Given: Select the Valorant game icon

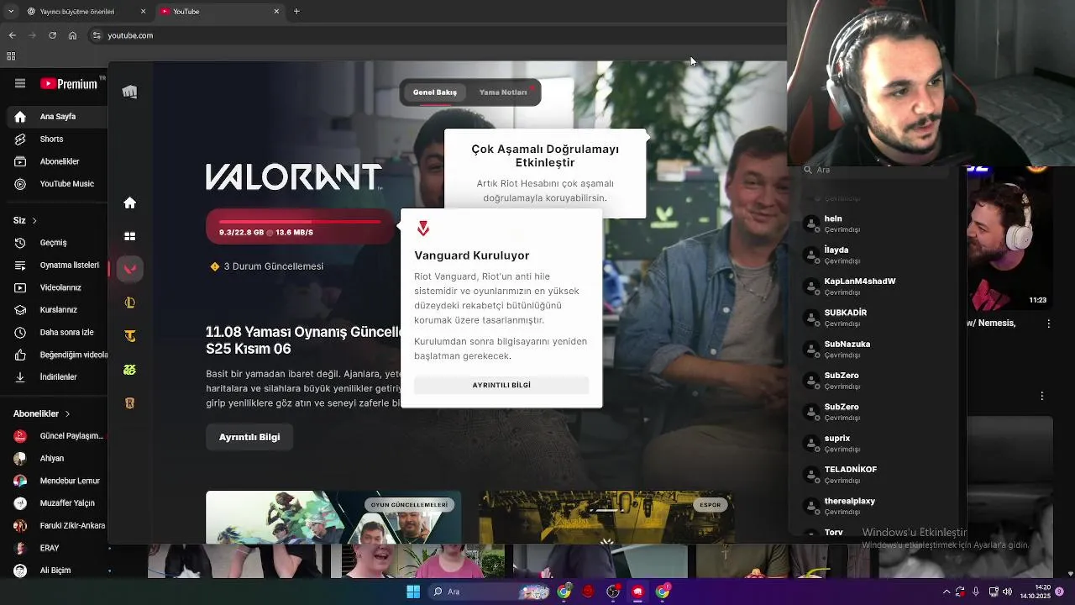Looking at the screenshot, I should pos(129,269).
